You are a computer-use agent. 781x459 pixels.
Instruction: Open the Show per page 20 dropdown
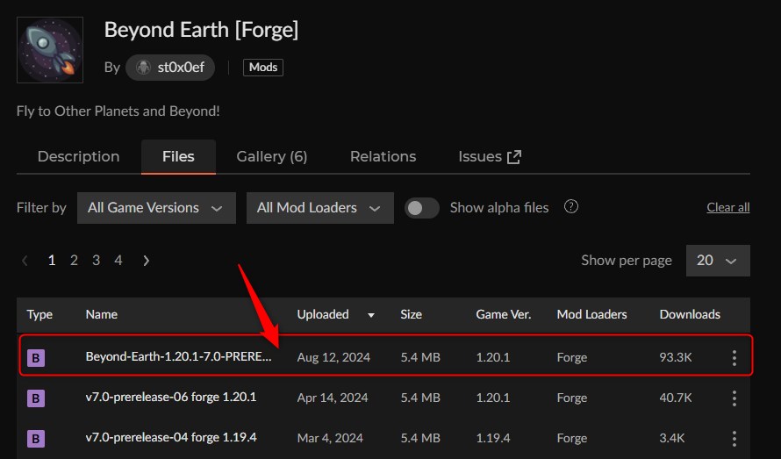point(718,260)
